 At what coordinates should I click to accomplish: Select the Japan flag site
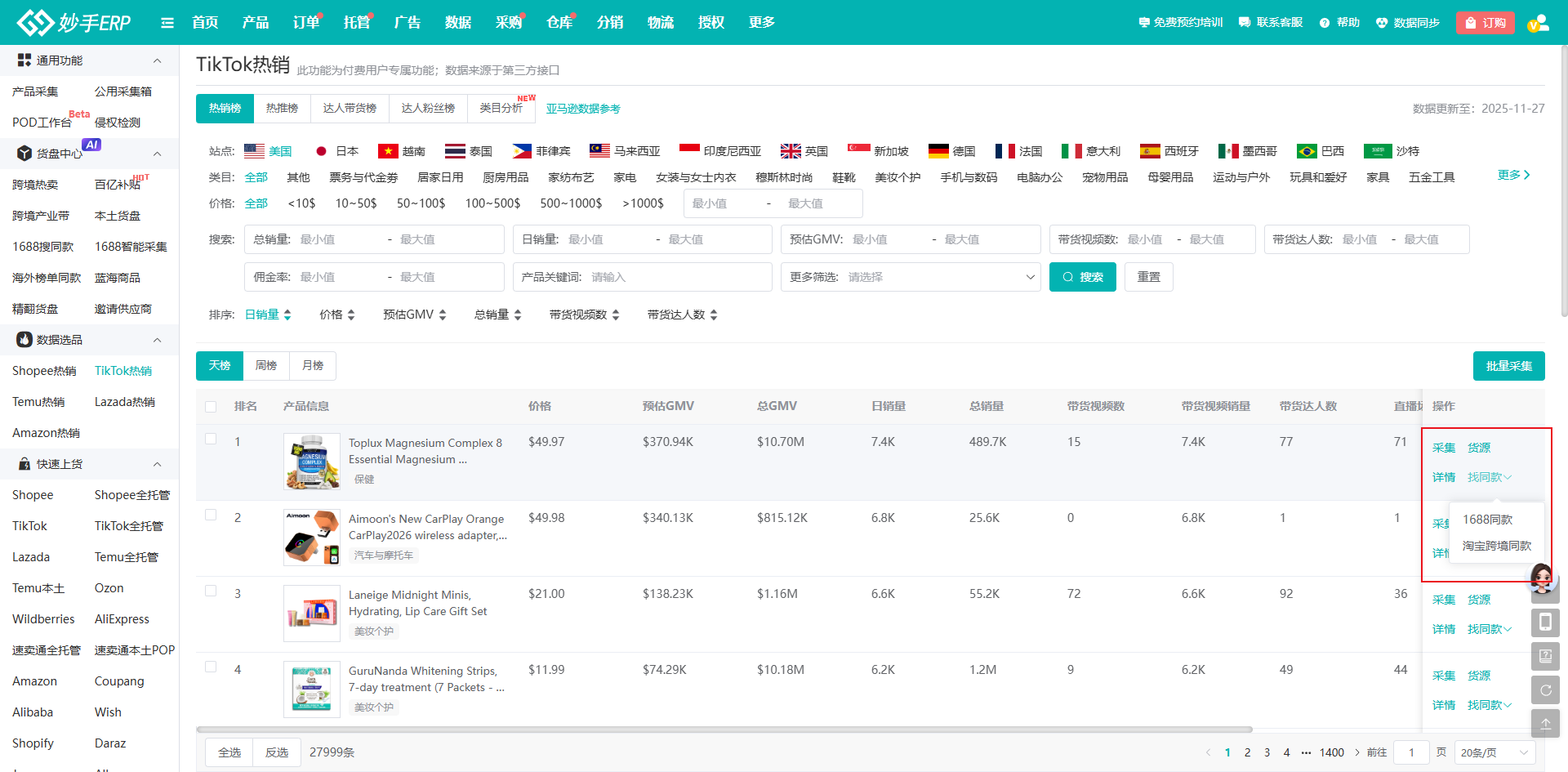336,151
